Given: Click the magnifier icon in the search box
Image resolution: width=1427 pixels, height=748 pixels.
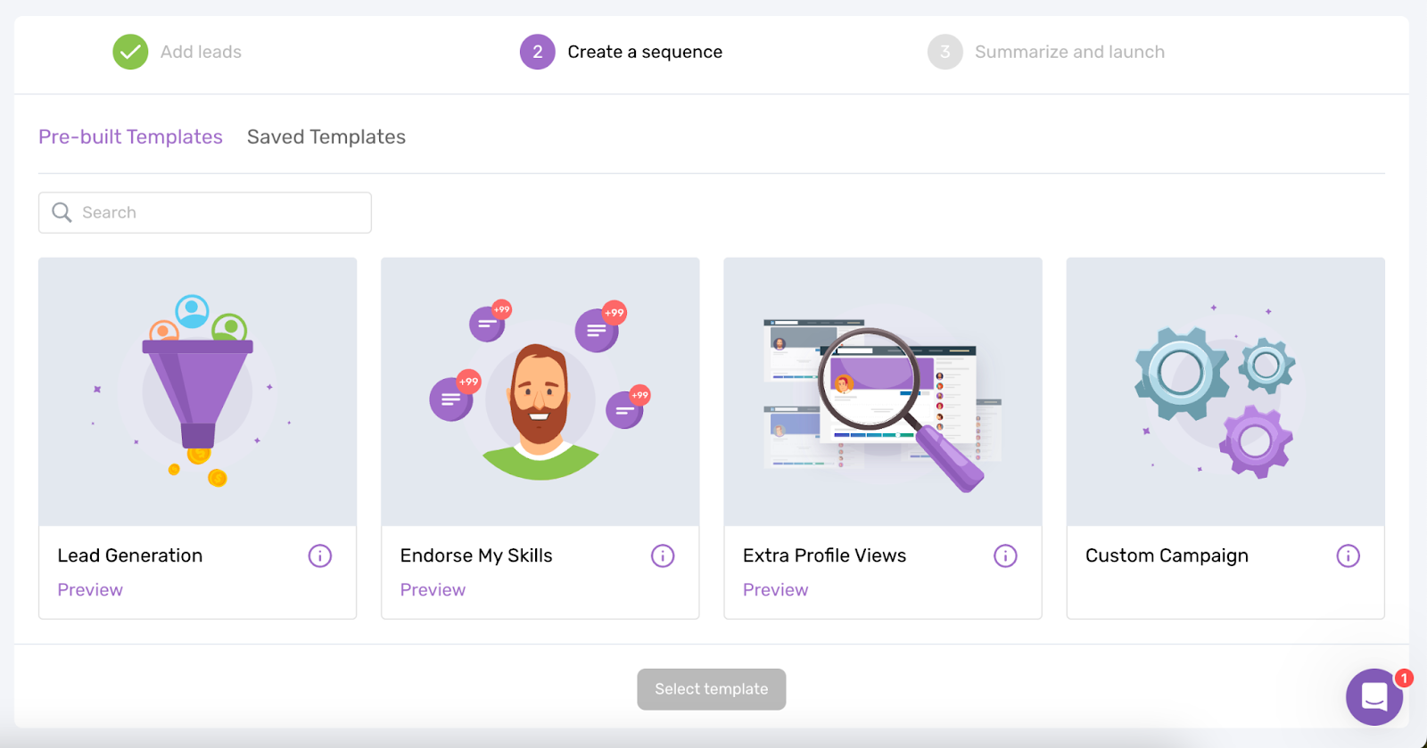Looking at the screenshot, I should [x=62, y=212].
